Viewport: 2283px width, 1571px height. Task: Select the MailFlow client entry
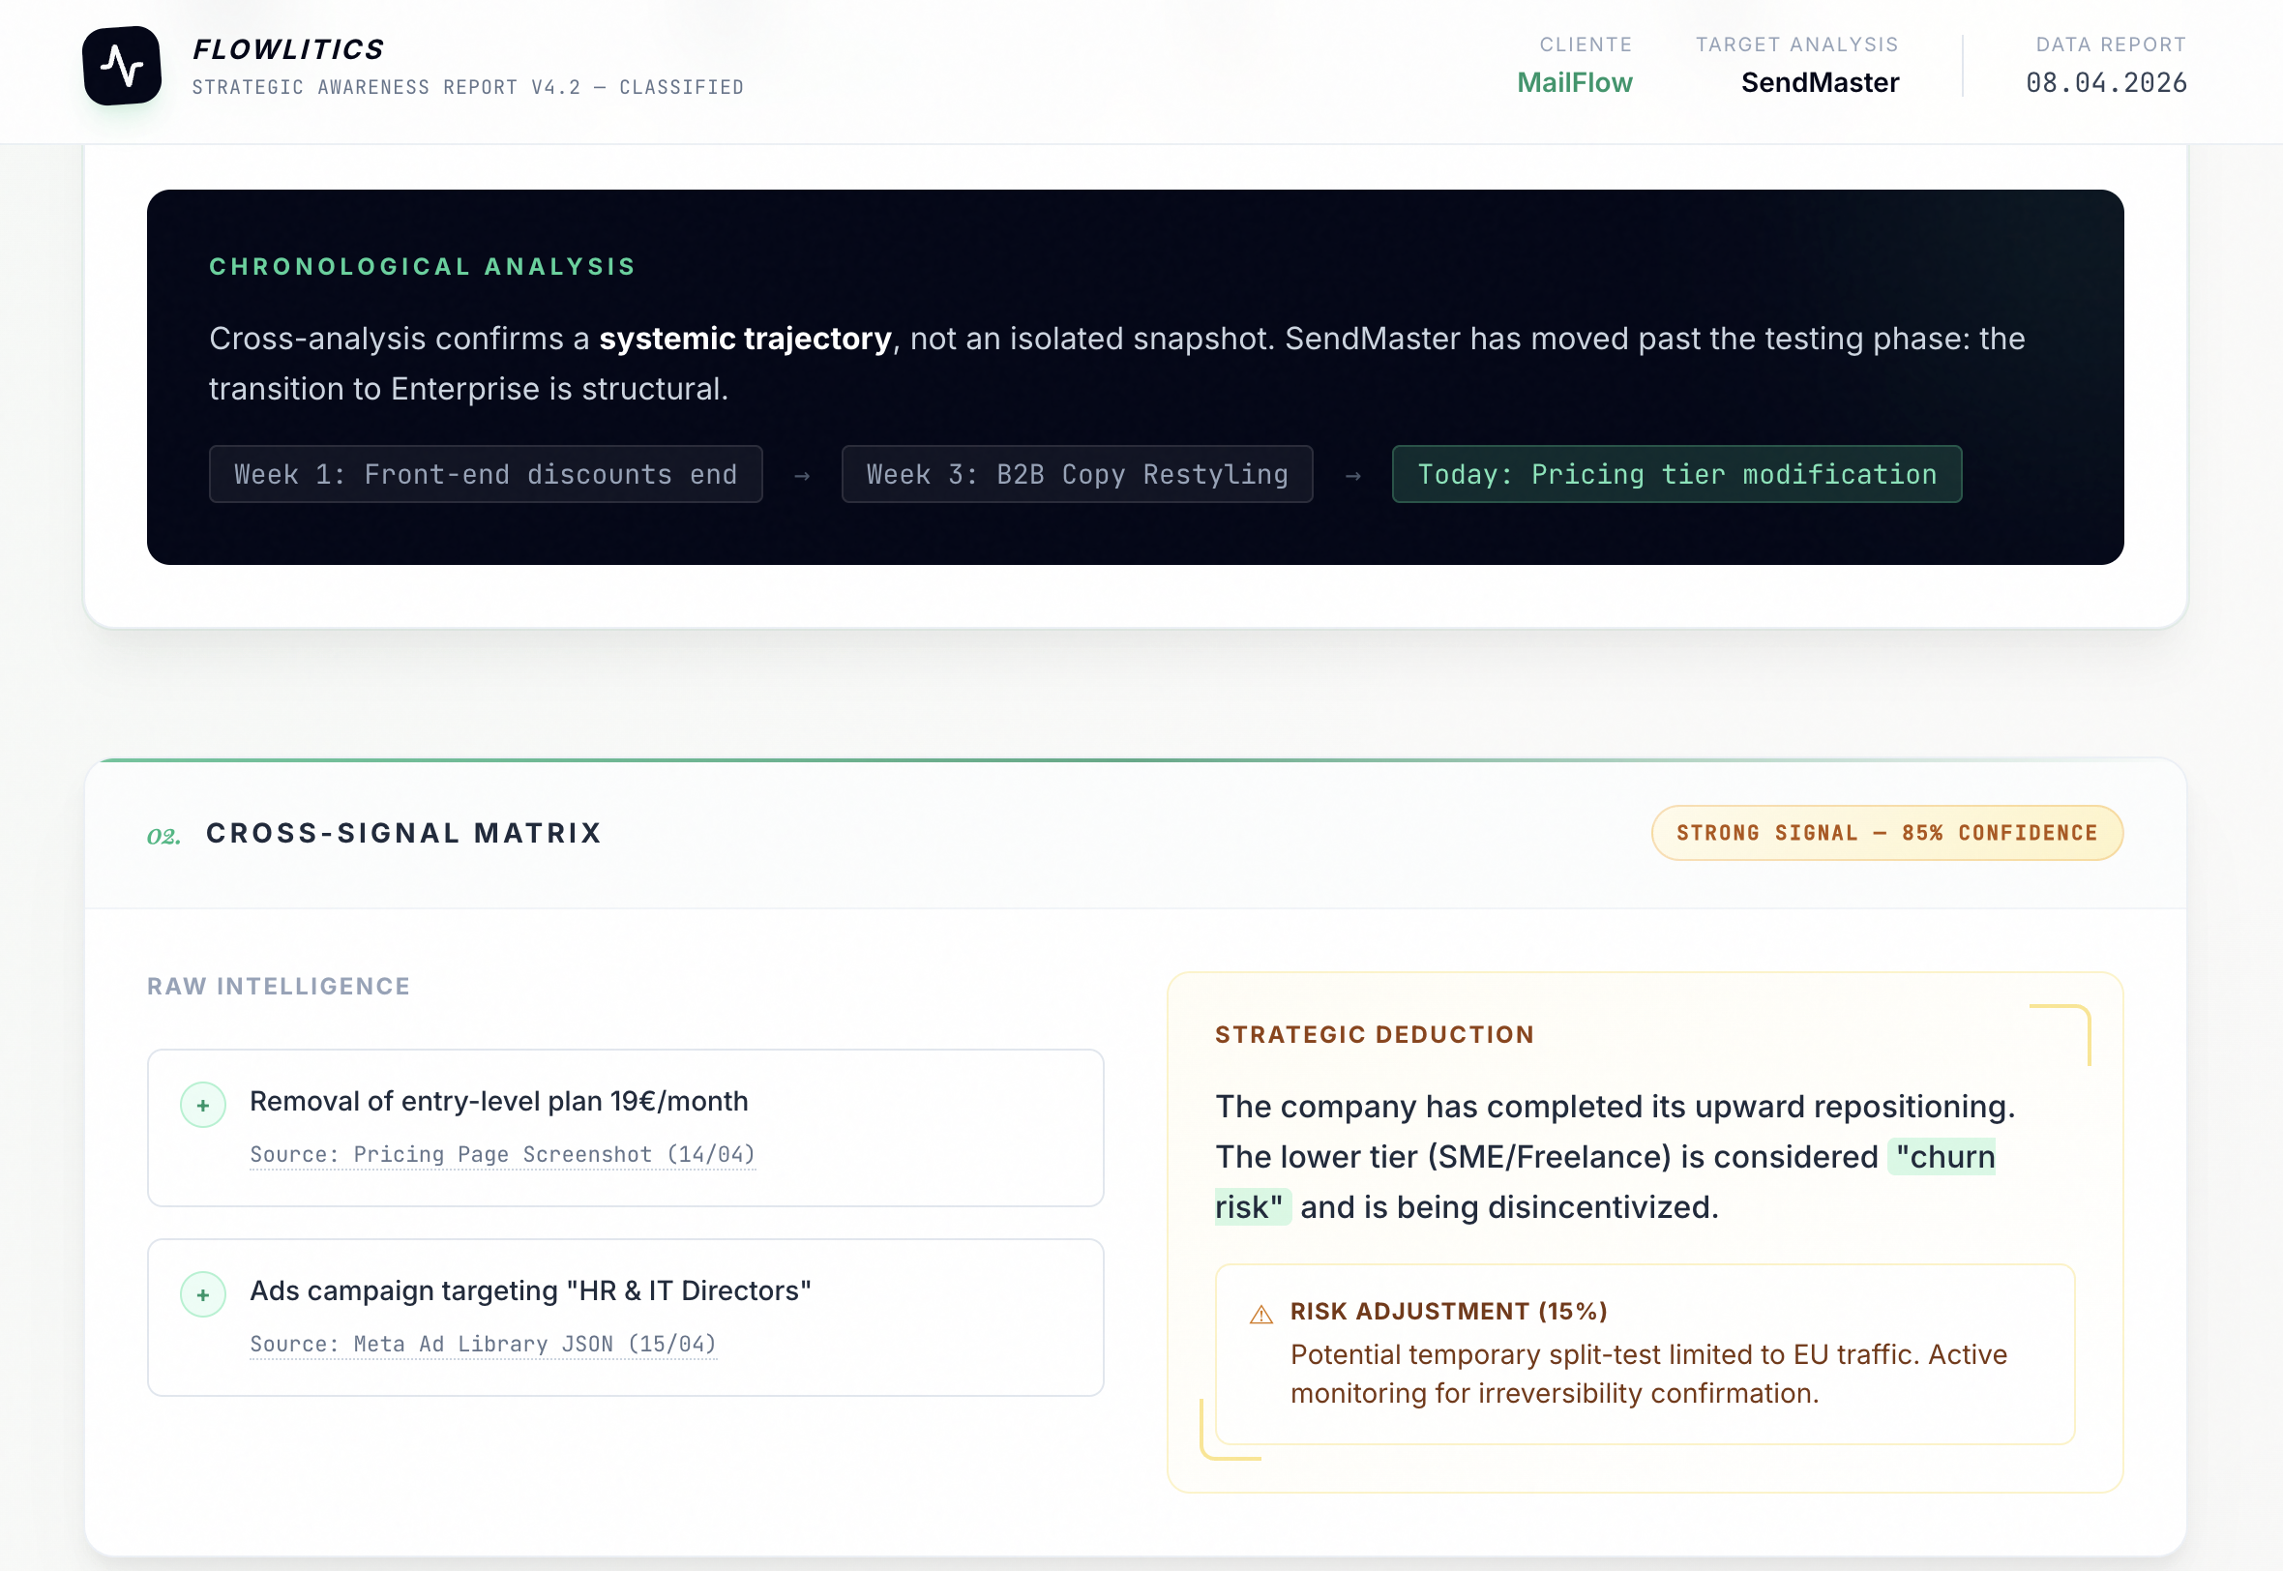[x=1575, y=82]
